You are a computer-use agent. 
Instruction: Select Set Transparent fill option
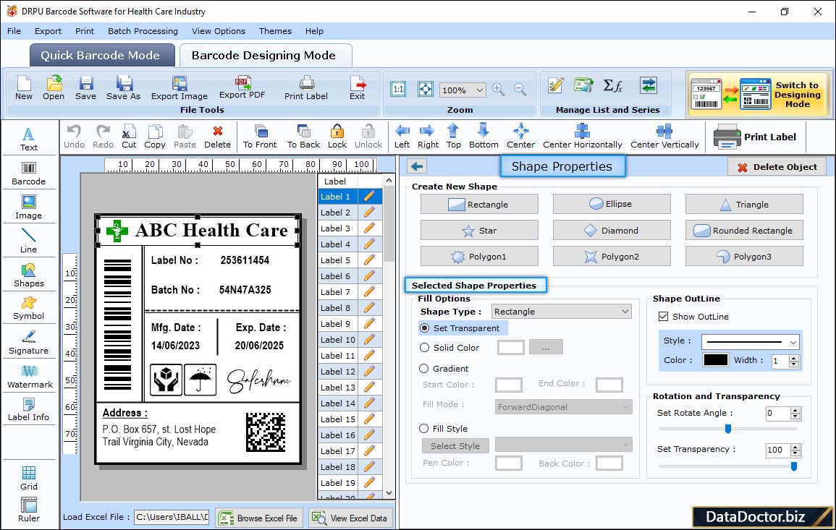[424, 328]
